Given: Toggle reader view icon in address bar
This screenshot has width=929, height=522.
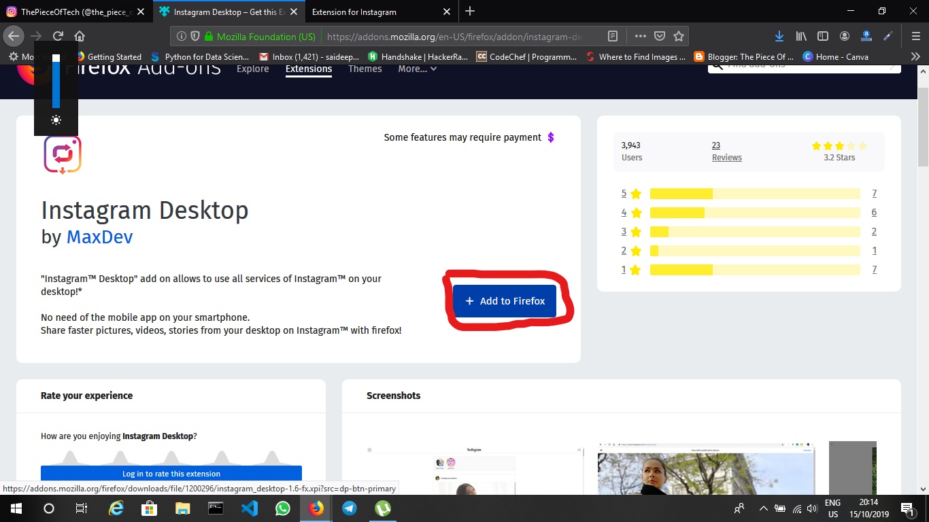Looking at the screenshot, I should (613, 36).
